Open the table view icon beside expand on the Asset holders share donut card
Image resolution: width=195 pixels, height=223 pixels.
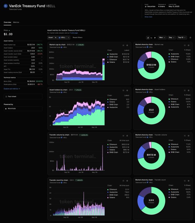(x=188, y=91)
